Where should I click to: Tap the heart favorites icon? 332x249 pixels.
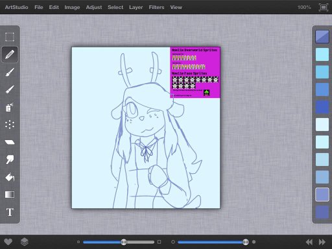coord(8,242)
